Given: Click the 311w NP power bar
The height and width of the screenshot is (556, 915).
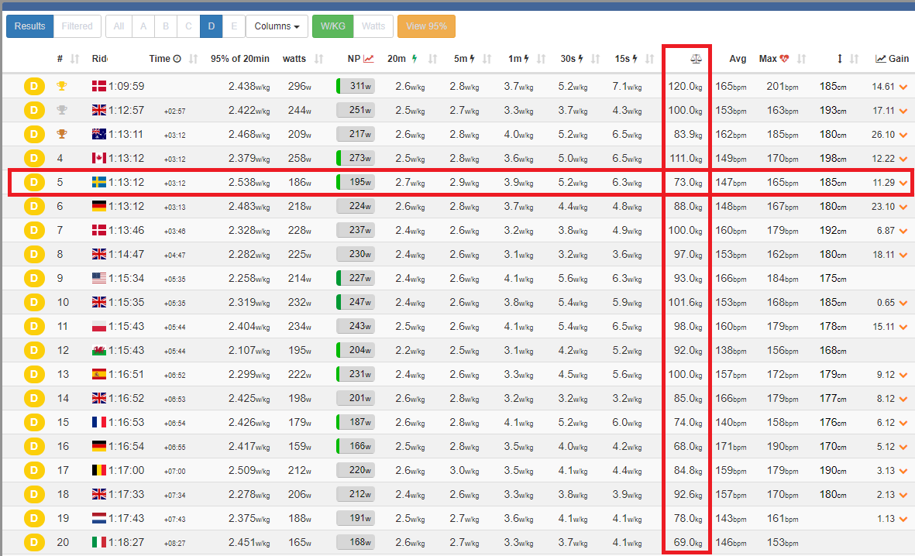Looking at the screenshot, I should pos(356,87).
